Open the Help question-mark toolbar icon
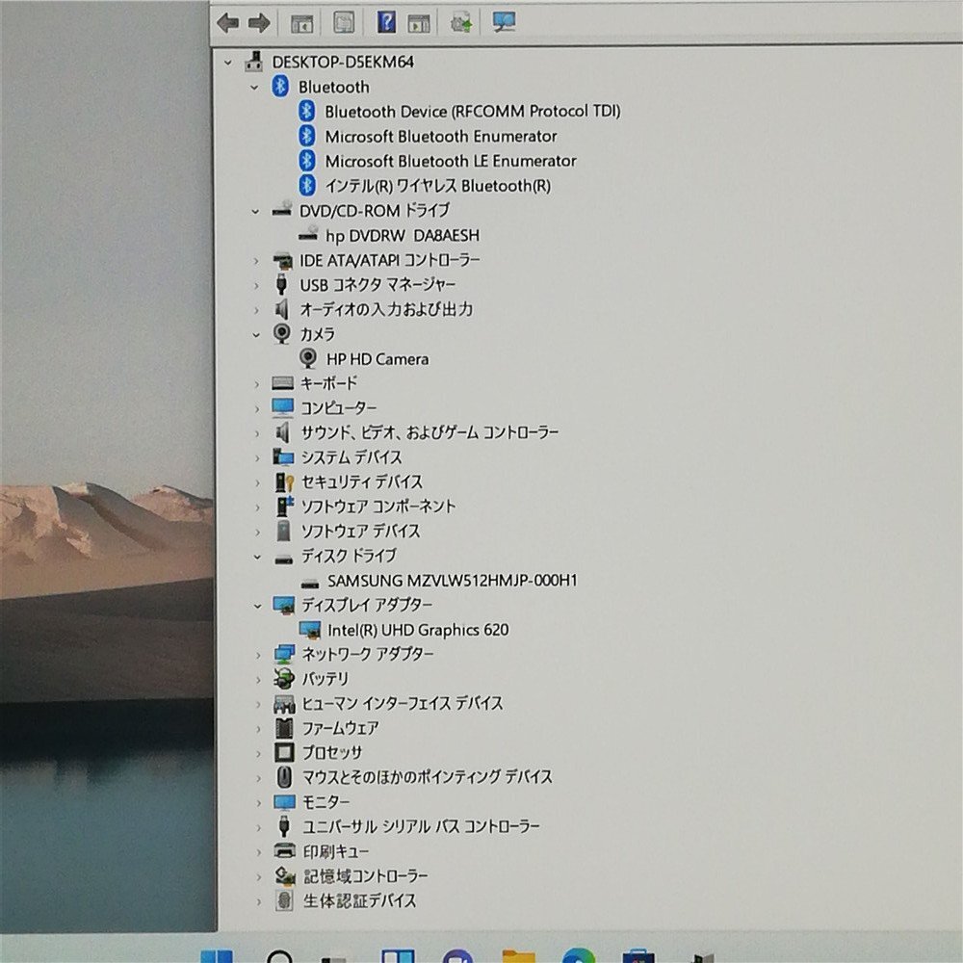 coord(386,22)
